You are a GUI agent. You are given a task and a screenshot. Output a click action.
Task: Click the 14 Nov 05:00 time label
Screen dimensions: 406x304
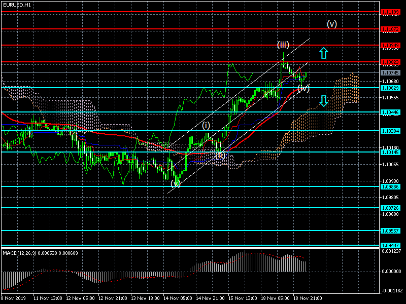[x=178, y=298]
